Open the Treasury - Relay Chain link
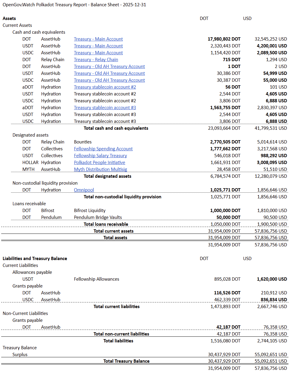 [96, 60]
